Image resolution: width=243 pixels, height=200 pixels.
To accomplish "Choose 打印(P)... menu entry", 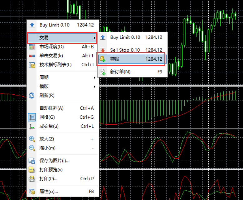I will click(63, 179).
